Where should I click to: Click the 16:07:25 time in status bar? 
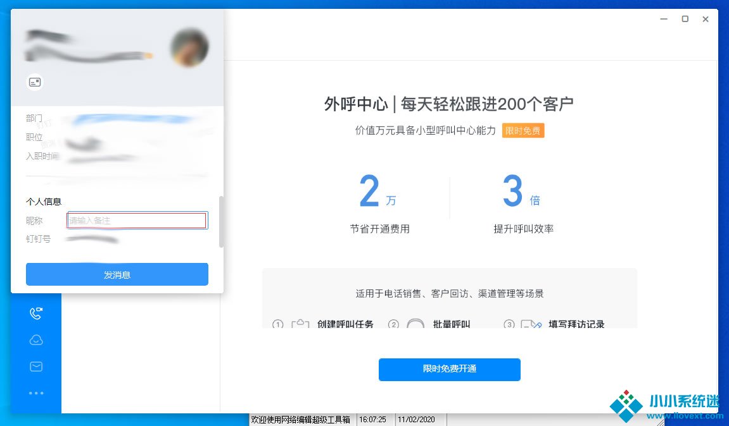[x=372, y=420]
